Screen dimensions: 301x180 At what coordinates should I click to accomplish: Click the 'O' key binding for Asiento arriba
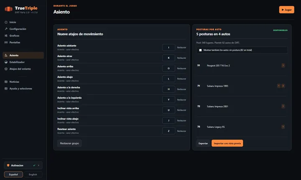pyautogui.click(x=168, y=68)
